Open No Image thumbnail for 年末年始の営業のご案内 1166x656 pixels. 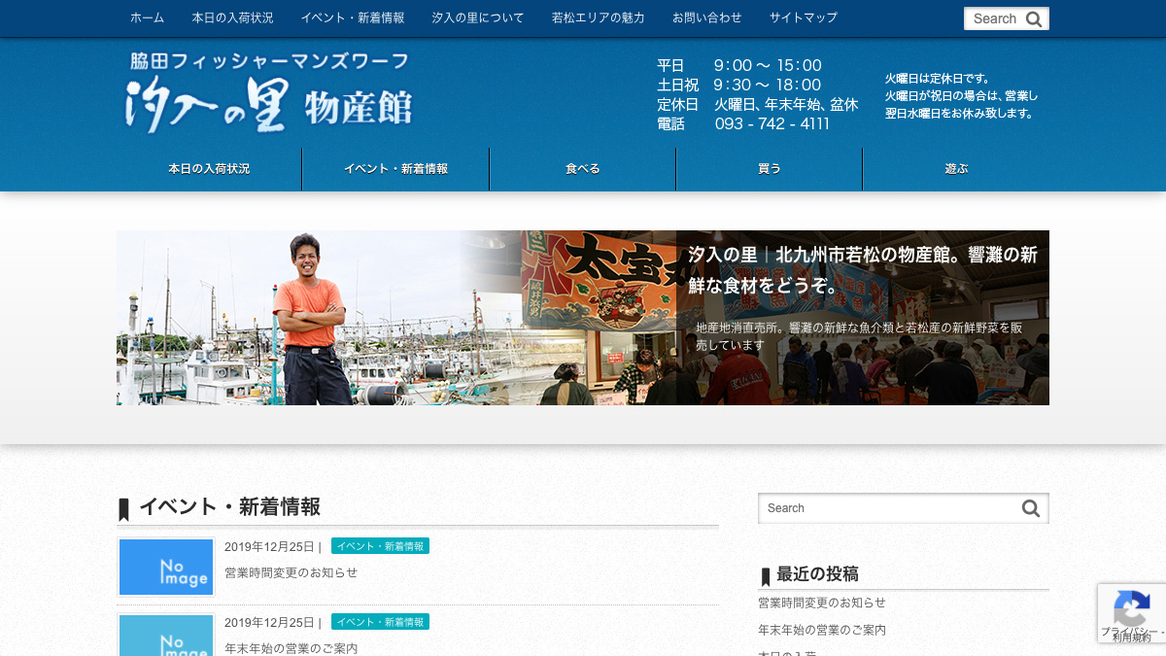pyautogui.click(x=166, y=636)
